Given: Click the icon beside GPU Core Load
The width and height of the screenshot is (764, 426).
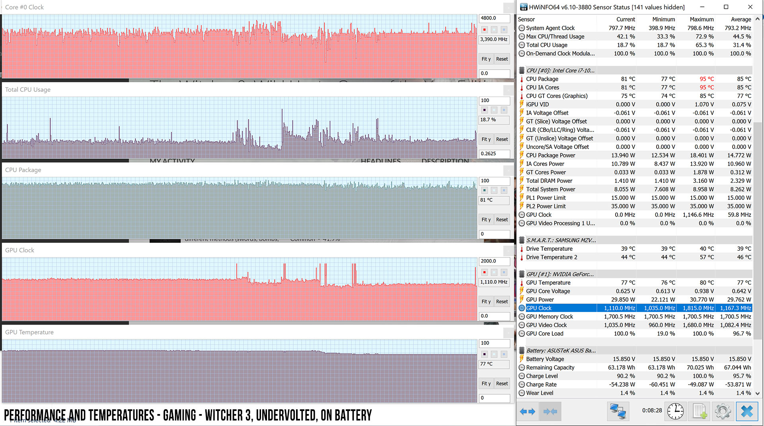Looking at the screenshot, I should coord(522,334).
